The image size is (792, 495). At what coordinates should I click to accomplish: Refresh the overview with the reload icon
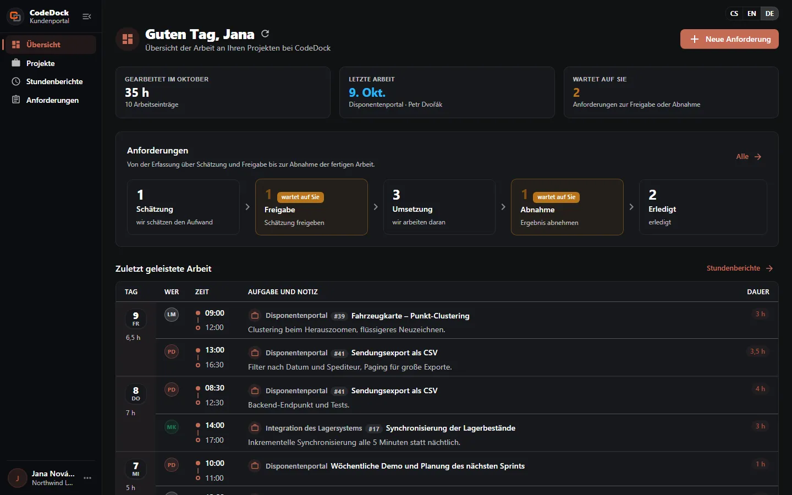click(265, 34)
